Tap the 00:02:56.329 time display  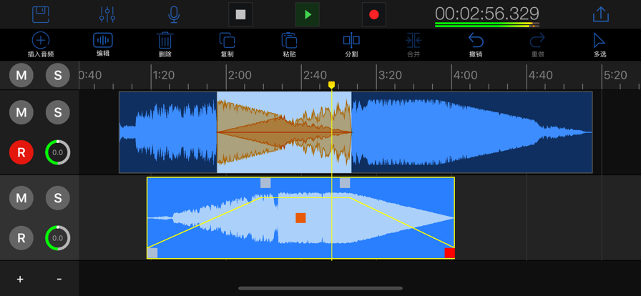click(x=487, y=14)
